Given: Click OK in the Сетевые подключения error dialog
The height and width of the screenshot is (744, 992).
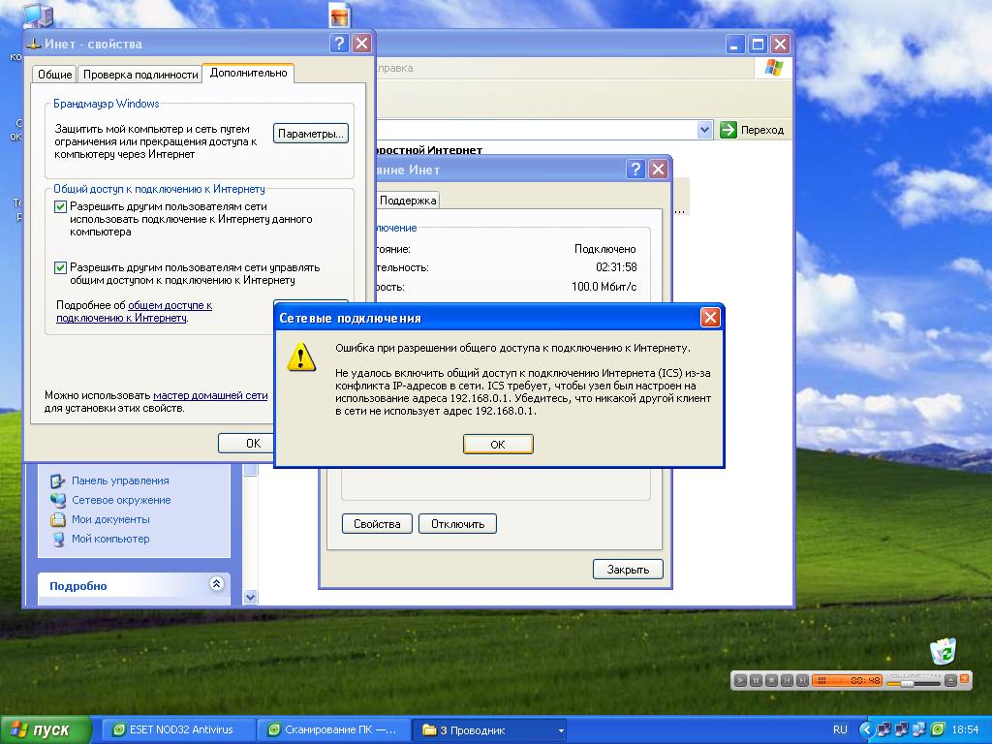Looking at the screenshot, I should pos(498,444).
